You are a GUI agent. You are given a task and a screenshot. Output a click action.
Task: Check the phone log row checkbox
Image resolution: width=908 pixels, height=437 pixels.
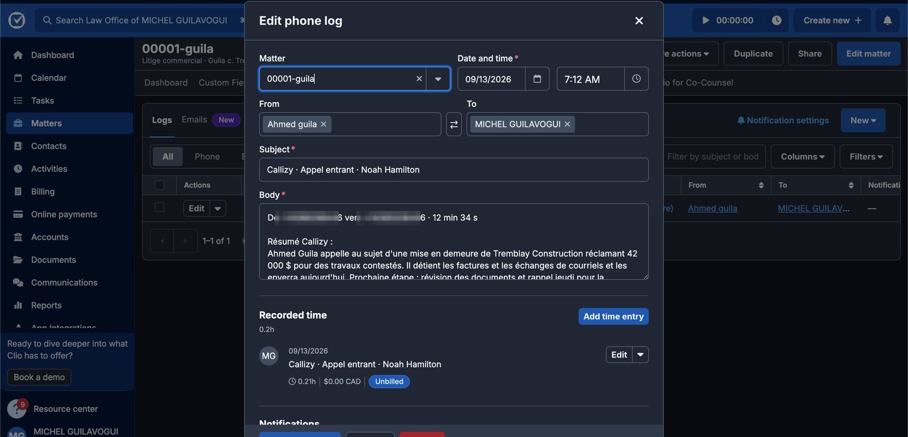point(159,208)
